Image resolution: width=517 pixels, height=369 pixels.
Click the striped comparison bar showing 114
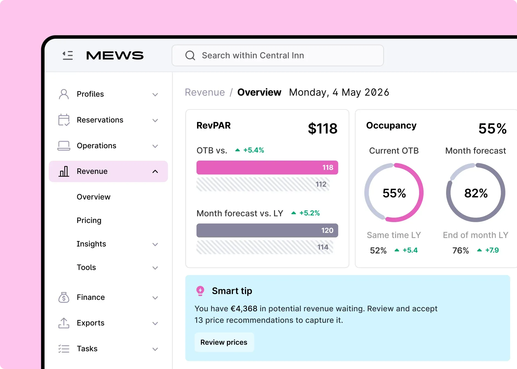point(265,247)
